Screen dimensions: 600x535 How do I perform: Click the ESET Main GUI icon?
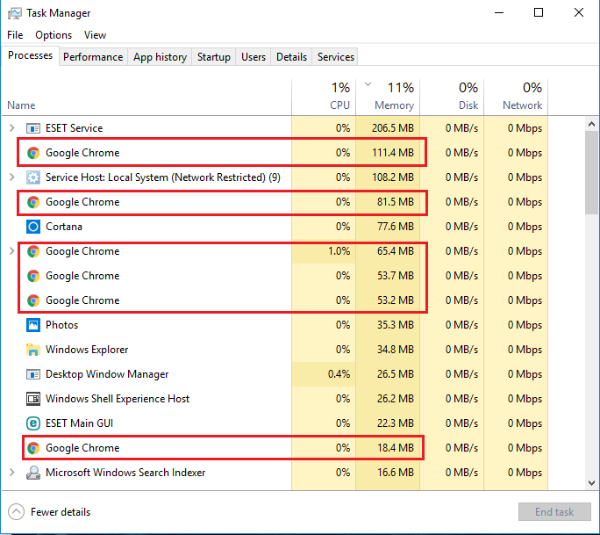pyautogui.click(x=33, y=423)
